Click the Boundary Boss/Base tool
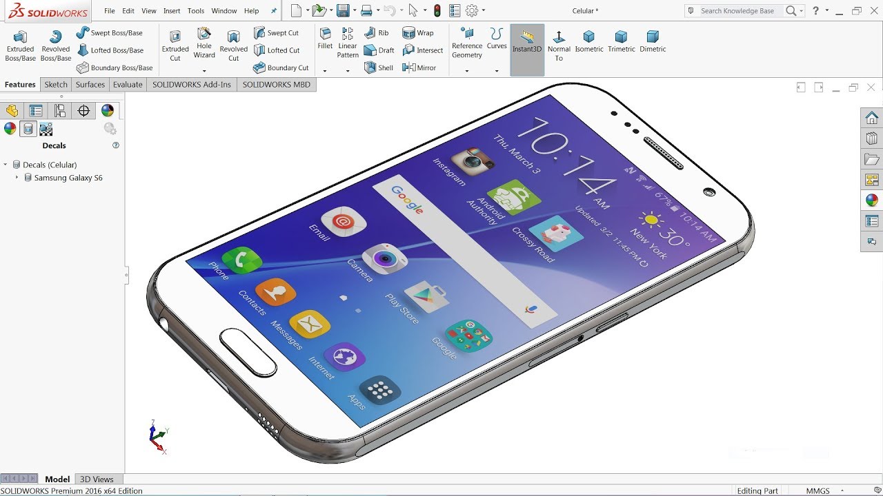The image size is (883, 496). click(x=115, y=68)
